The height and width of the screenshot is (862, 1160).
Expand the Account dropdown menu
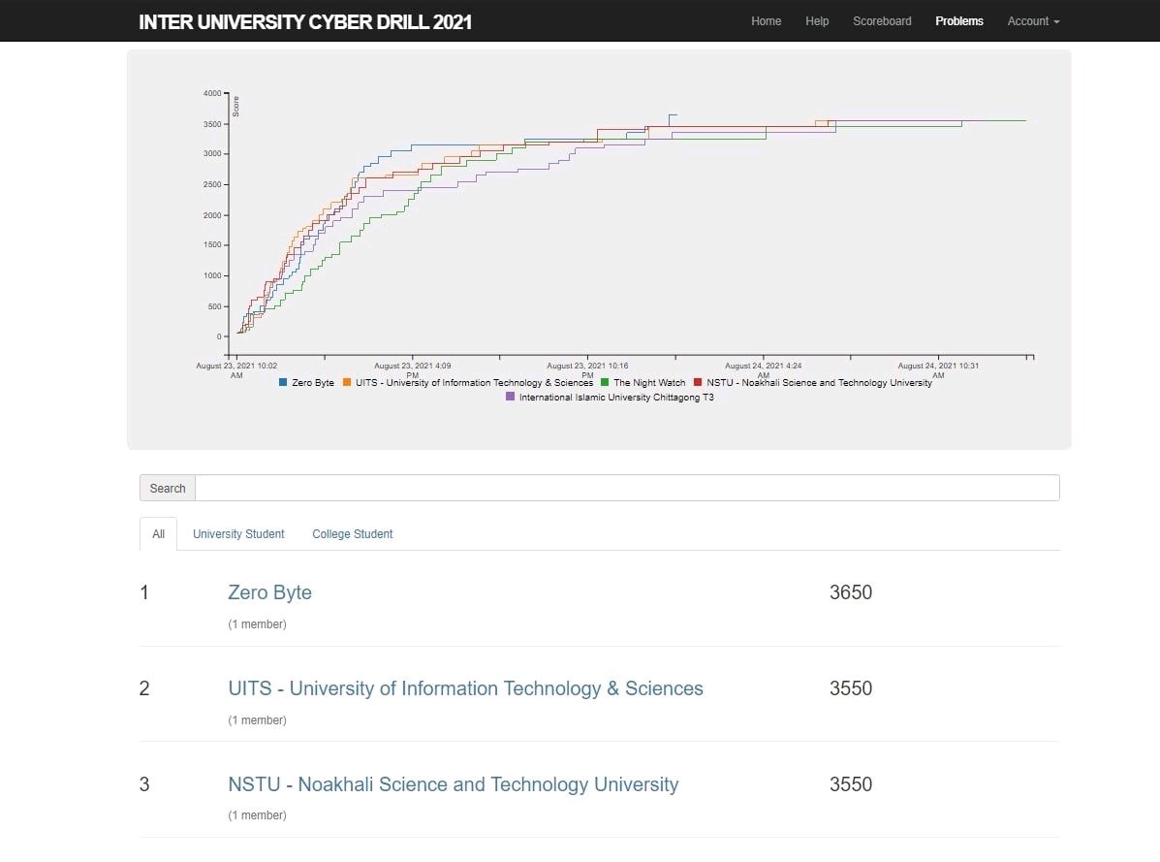[1033, 20]
